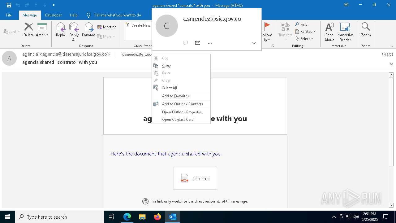Viewport: 396px width, 223px height.
Task: Open the Help tab
Action: 74,15
